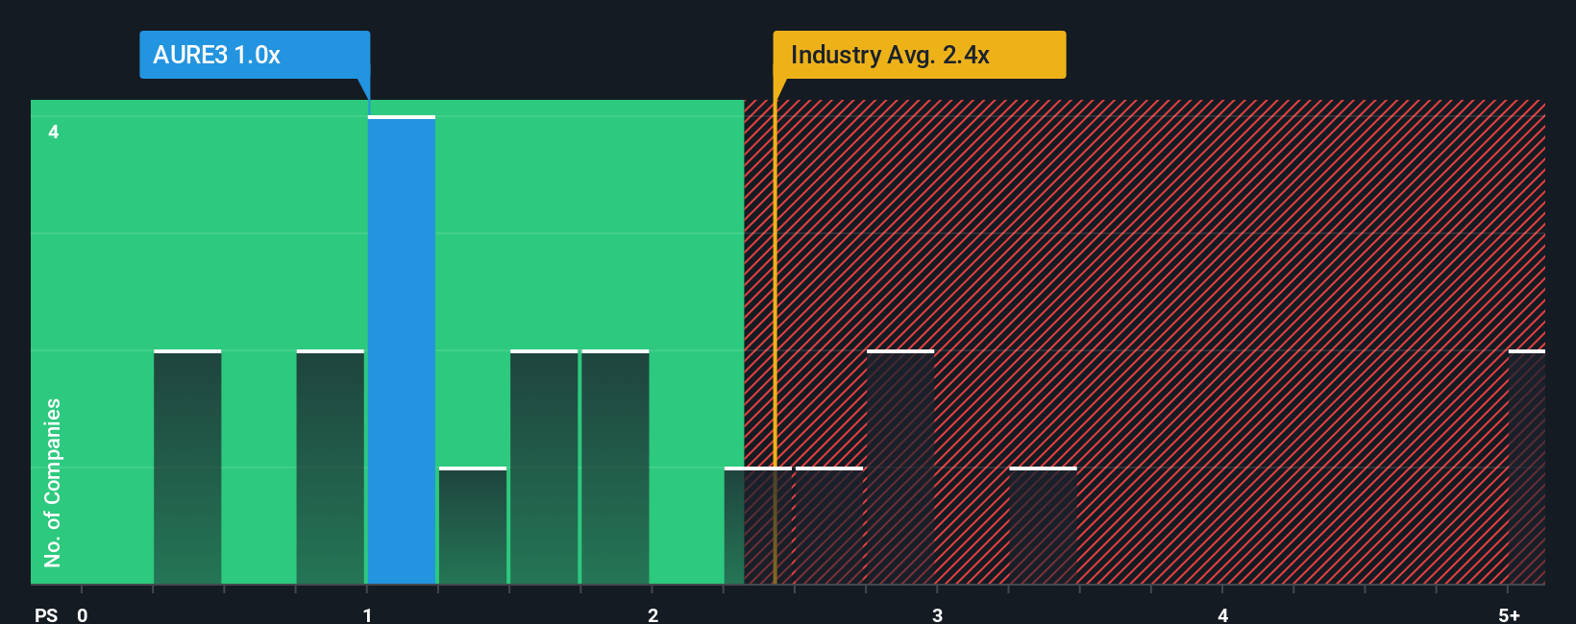
Task: Click the AURE3 1.0x blue label
Action: pos(255,55)
